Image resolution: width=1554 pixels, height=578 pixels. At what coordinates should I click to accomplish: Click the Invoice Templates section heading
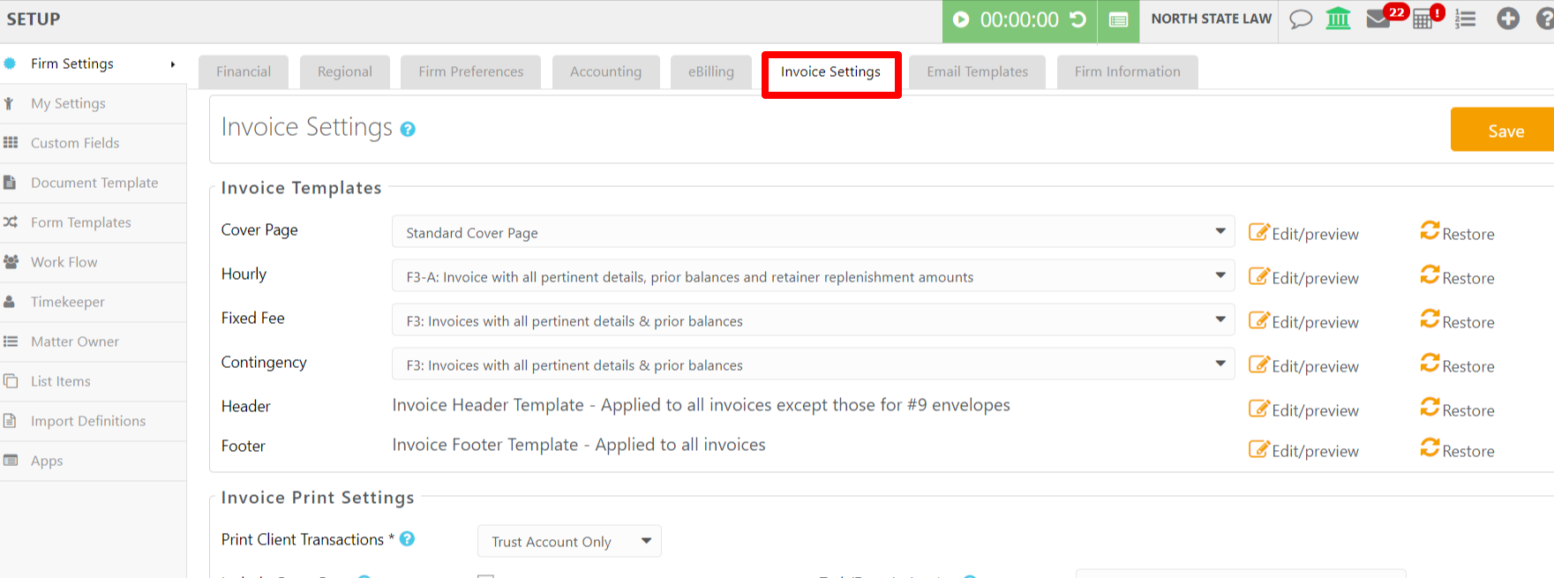301,188
